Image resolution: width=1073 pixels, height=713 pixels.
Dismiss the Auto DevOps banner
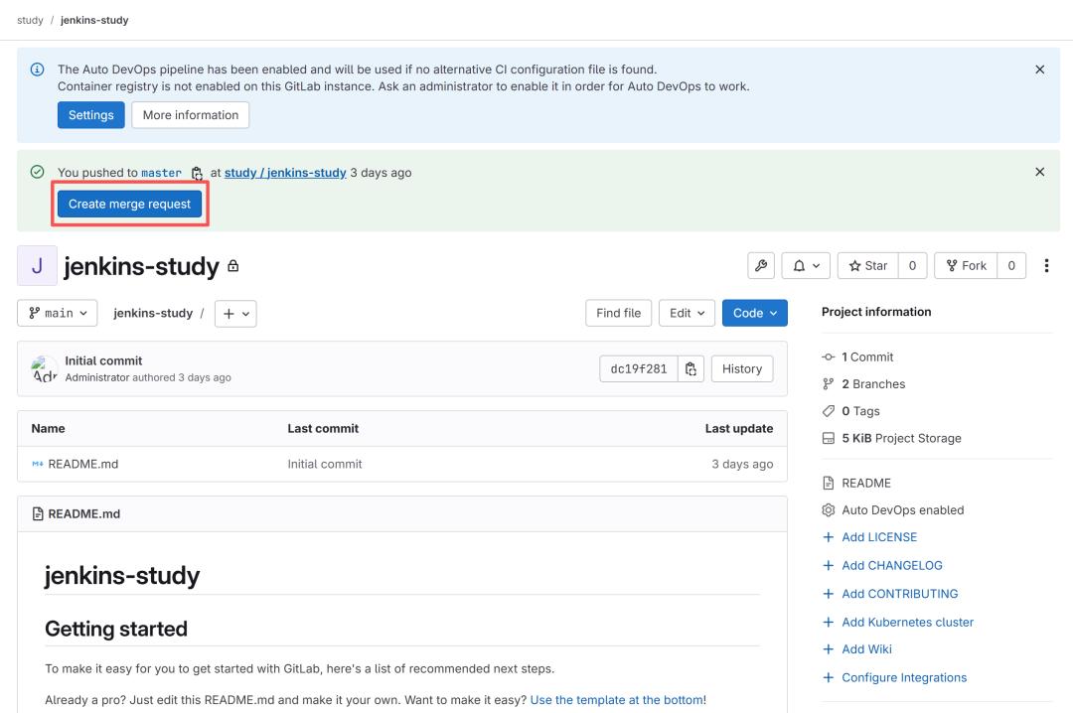1040,69
